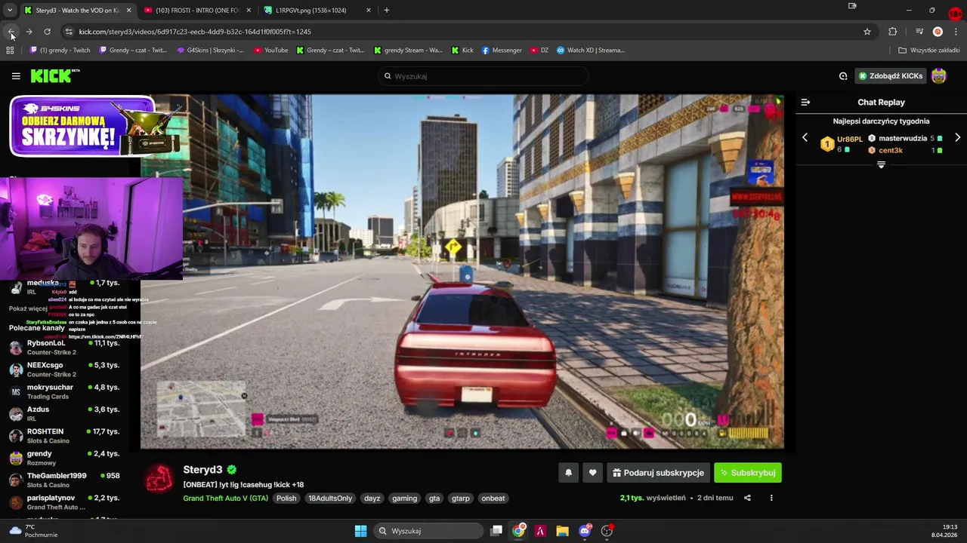Open grendy recommended channel
The height and width of the screenshot is (543, 967).
[x=64, y=458]
